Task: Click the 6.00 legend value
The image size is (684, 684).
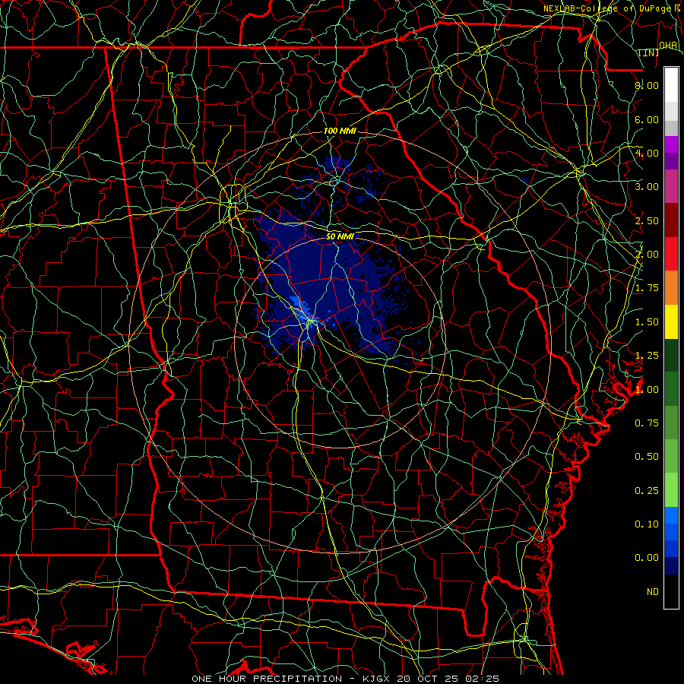Action: (x=647, y=119)
